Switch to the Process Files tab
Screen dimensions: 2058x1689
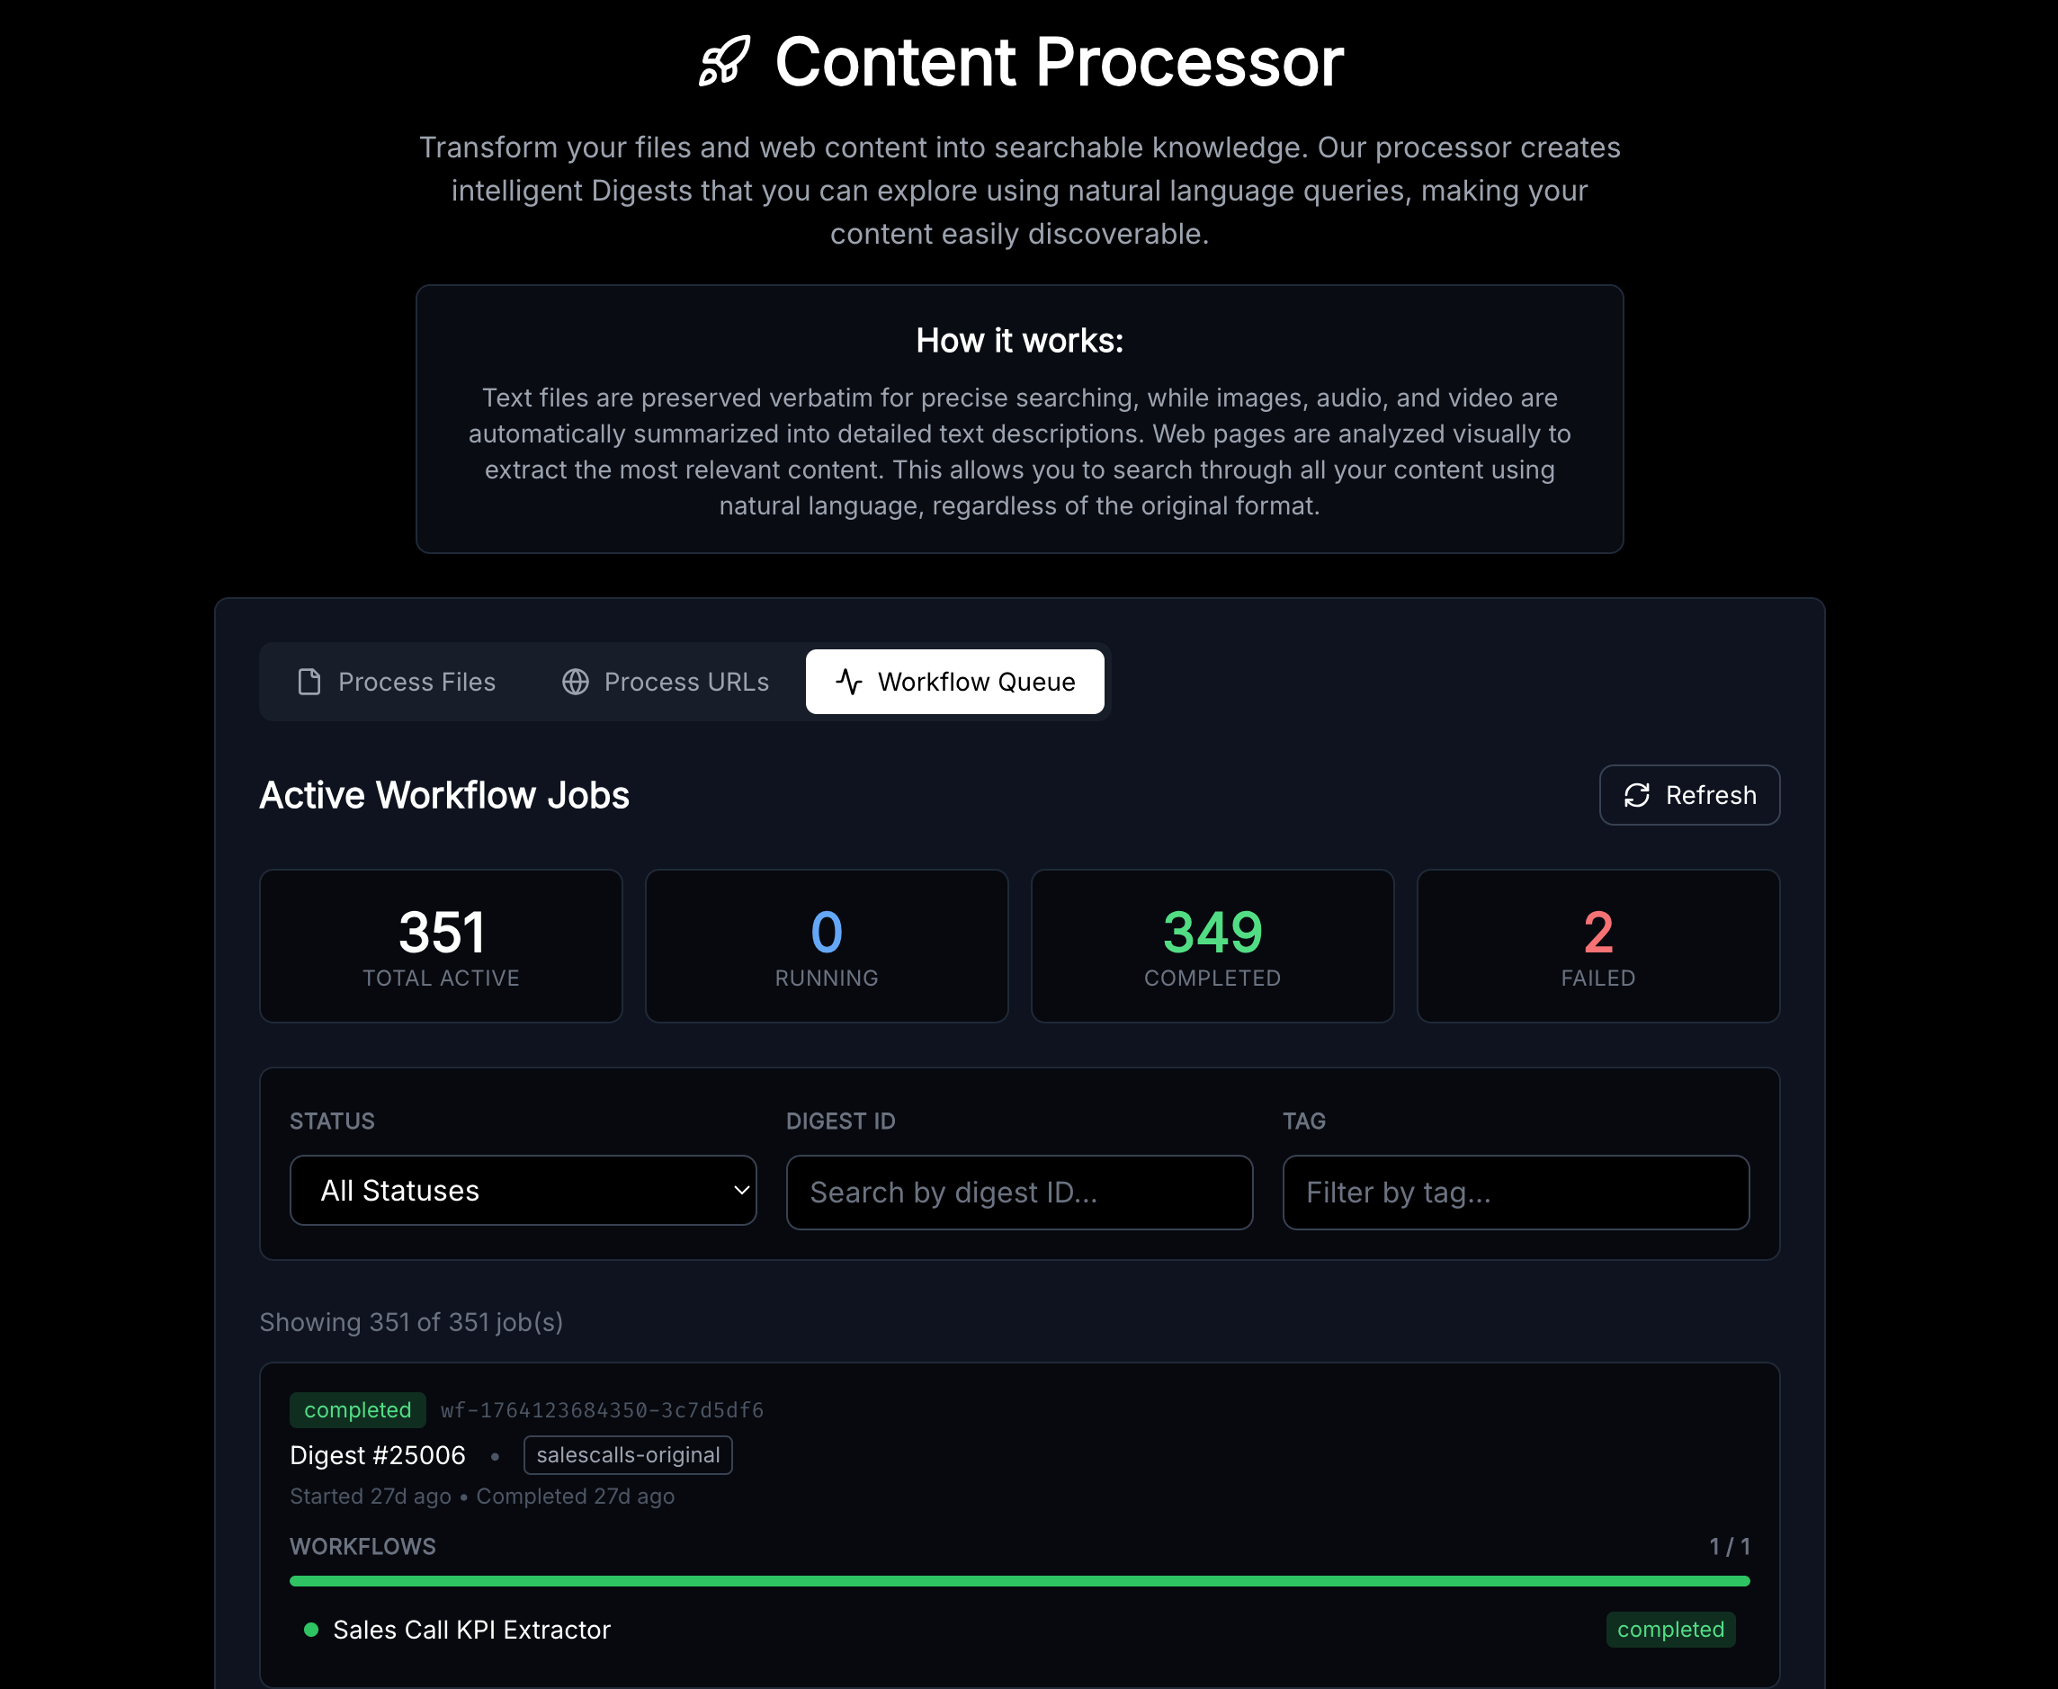tap(396, 682)
